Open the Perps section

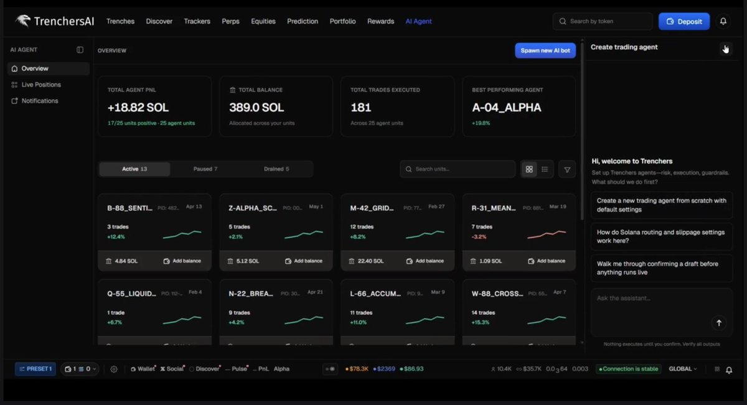231,21
